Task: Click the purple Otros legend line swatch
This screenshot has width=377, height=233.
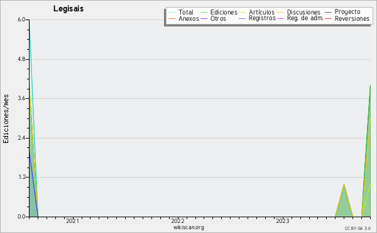Action: pyautogui.click(x=204, y=18)
